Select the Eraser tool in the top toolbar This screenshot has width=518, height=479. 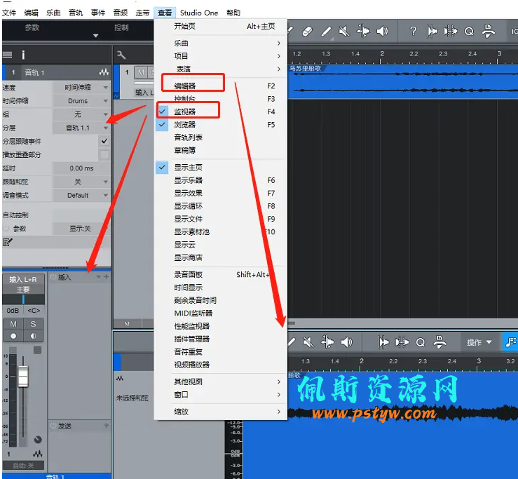[x=307, y=32]
